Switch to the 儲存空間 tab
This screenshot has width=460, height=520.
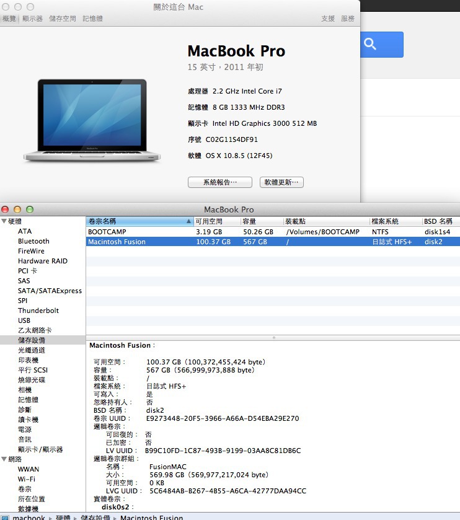click(x=63, y=19)
